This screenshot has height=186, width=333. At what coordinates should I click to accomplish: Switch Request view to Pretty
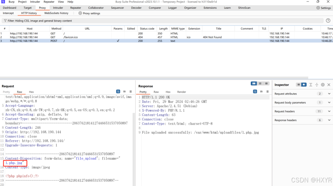tap(6, 92)
